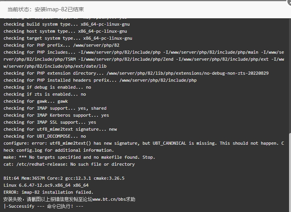Close the imap-82 install log dialog
The height and width of the screenshot is (212, 291).
[289, 2]
